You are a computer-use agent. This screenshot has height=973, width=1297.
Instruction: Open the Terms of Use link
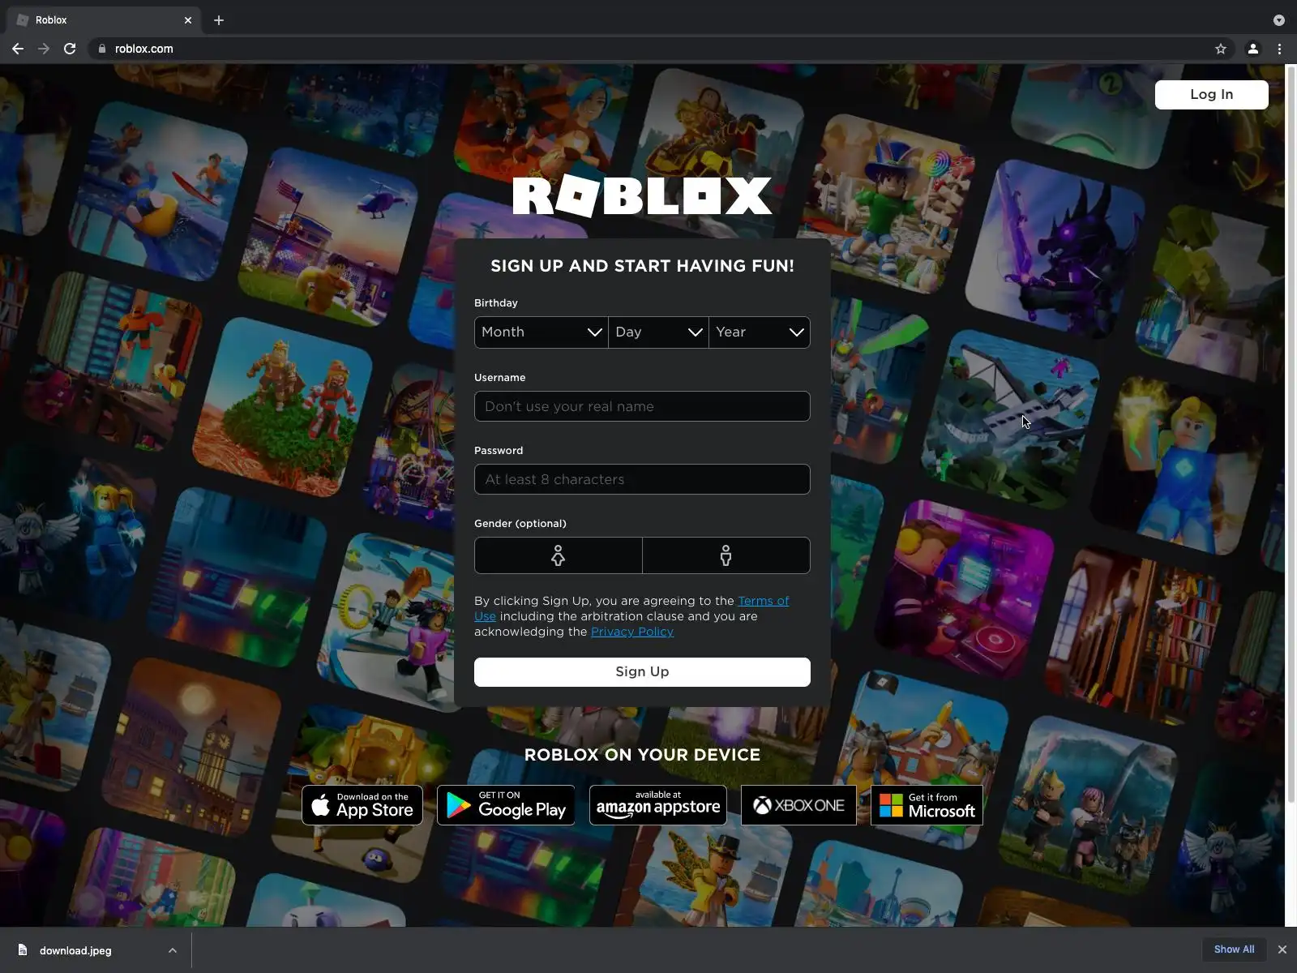(x=763, y=601)
